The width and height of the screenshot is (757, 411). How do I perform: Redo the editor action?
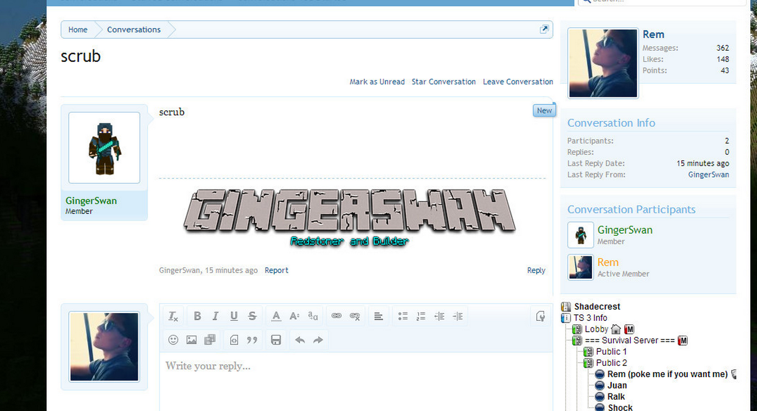point(318,340)
